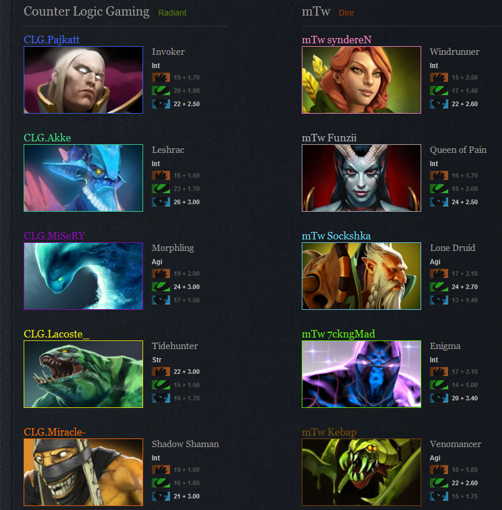Open mTw 7ckngMad player link
Image resolution: width=502 pixels, height=510 pixels.
(x=338, y=334)
